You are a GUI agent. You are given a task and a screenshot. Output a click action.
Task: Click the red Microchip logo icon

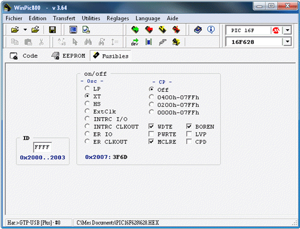click(276, 30)
